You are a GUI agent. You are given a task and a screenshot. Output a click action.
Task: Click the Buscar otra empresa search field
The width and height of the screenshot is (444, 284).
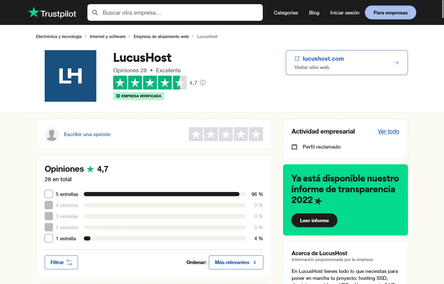(175, 12)
